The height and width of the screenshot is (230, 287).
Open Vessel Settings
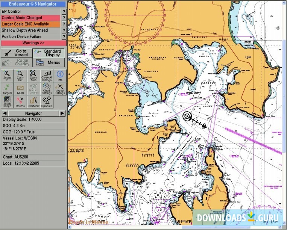click(x=60, y=89)
